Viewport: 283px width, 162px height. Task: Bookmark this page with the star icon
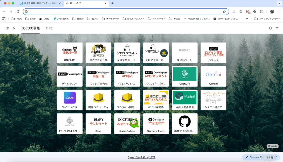tap(224, 12)
